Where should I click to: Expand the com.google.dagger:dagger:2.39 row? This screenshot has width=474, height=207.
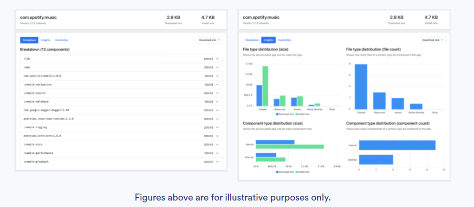click(217, 110)
